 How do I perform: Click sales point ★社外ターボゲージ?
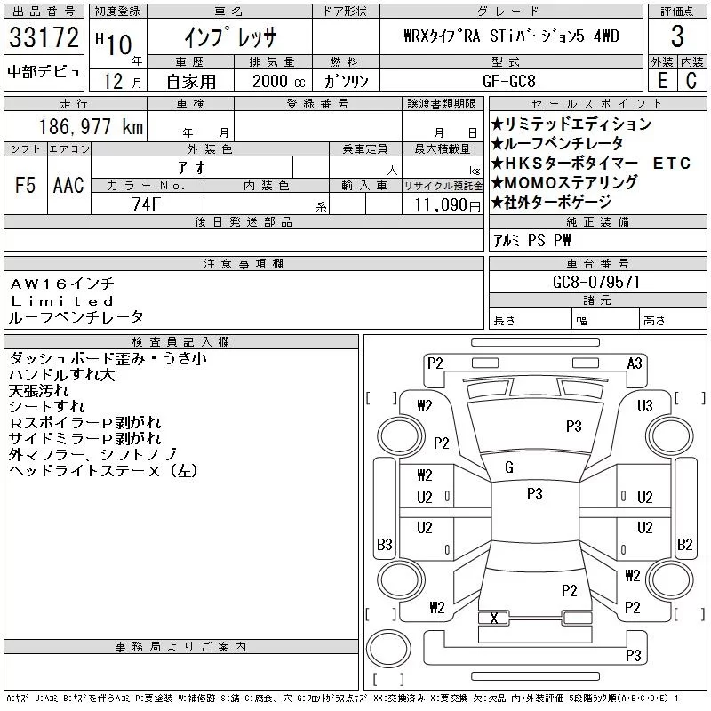pyautogui.click(x=551, y=202)
